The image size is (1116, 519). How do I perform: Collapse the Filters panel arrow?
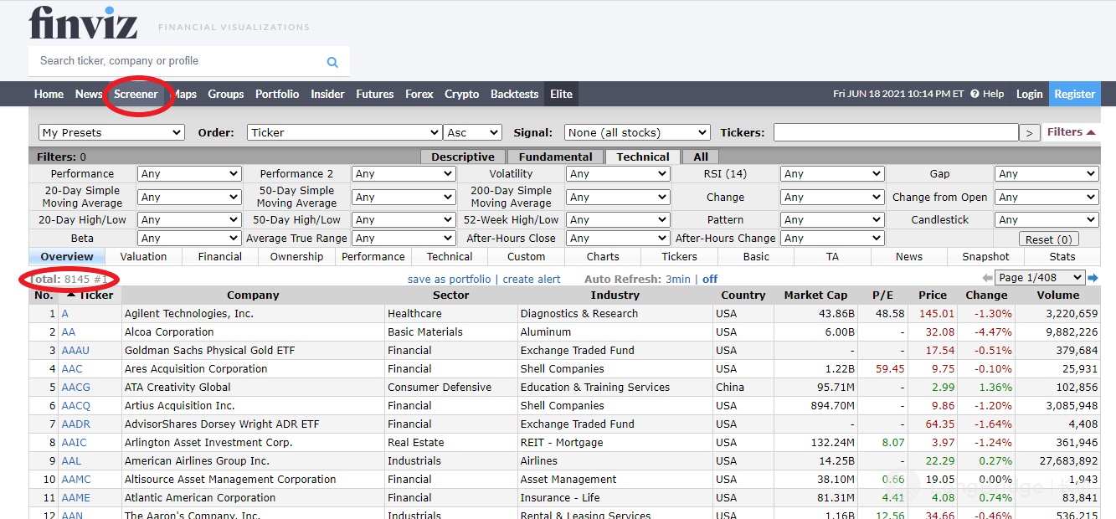click(1091, 132)
